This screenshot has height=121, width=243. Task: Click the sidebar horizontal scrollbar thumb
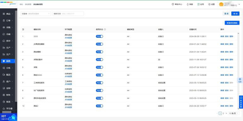(x=7, y=112)
